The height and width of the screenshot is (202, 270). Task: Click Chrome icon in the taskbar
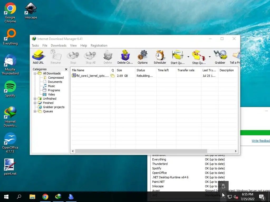click(x=45, y=197)
